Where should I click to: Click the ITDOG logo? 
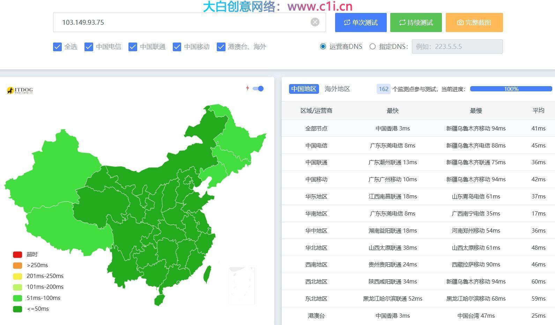point(20,90)
